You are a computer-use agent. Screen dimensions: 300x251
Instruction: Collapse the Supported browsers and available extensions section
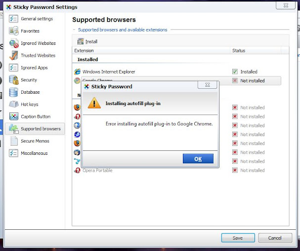pos(74,30)
